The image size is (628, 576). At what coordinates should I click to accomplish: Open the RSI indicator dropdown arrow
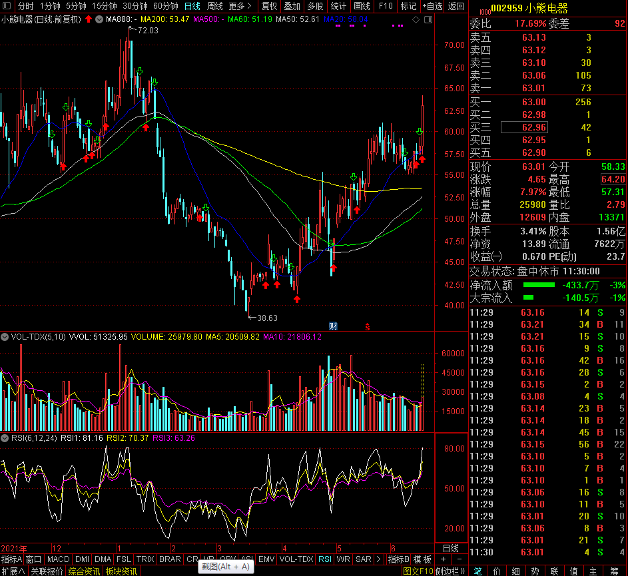(5, 437)
